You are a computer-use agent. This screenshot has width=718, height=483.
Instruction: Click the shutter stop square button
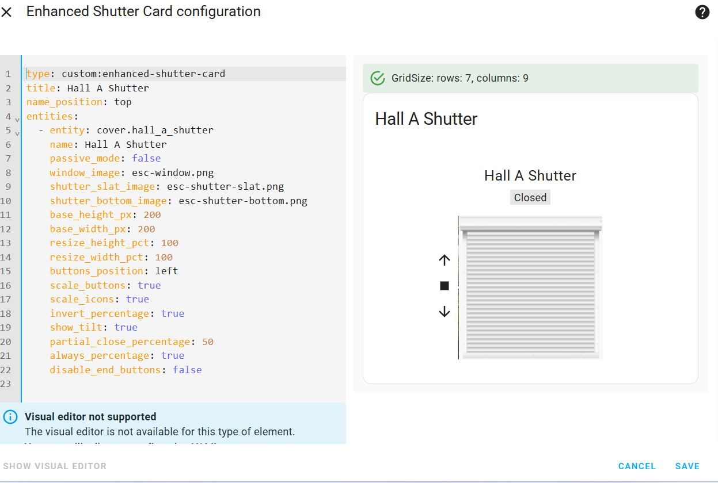pos(444,286)
